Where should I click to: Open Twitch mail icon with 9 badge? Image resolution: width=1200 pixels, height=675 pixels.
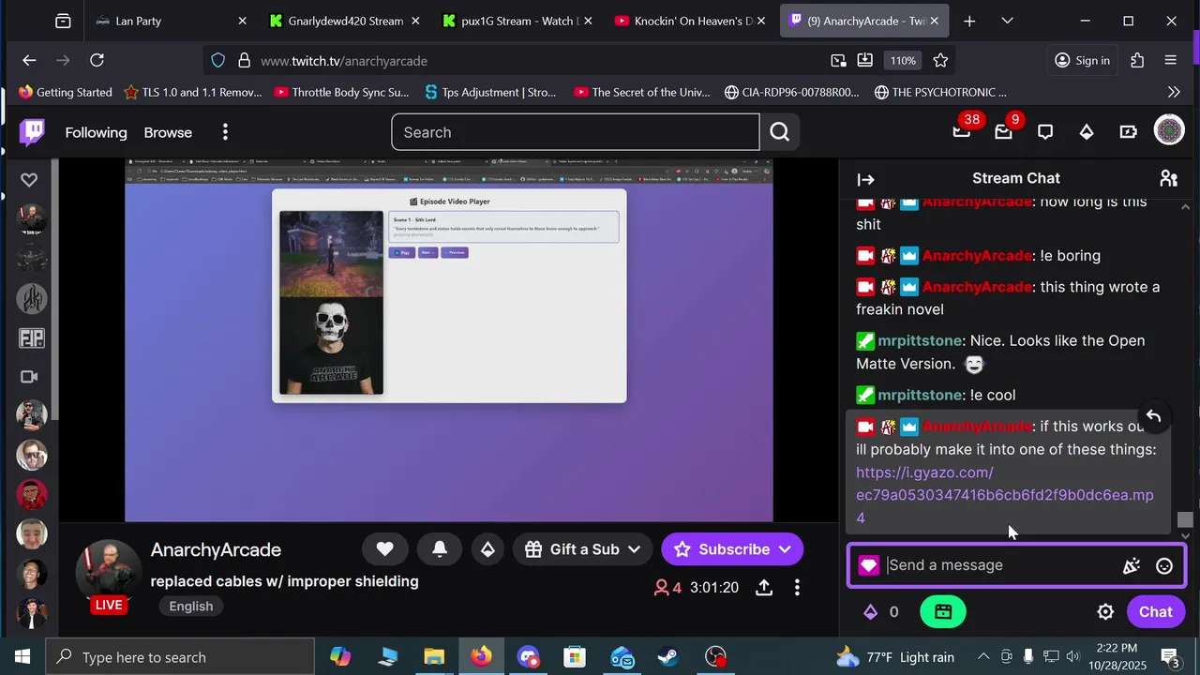[1003, 132]
